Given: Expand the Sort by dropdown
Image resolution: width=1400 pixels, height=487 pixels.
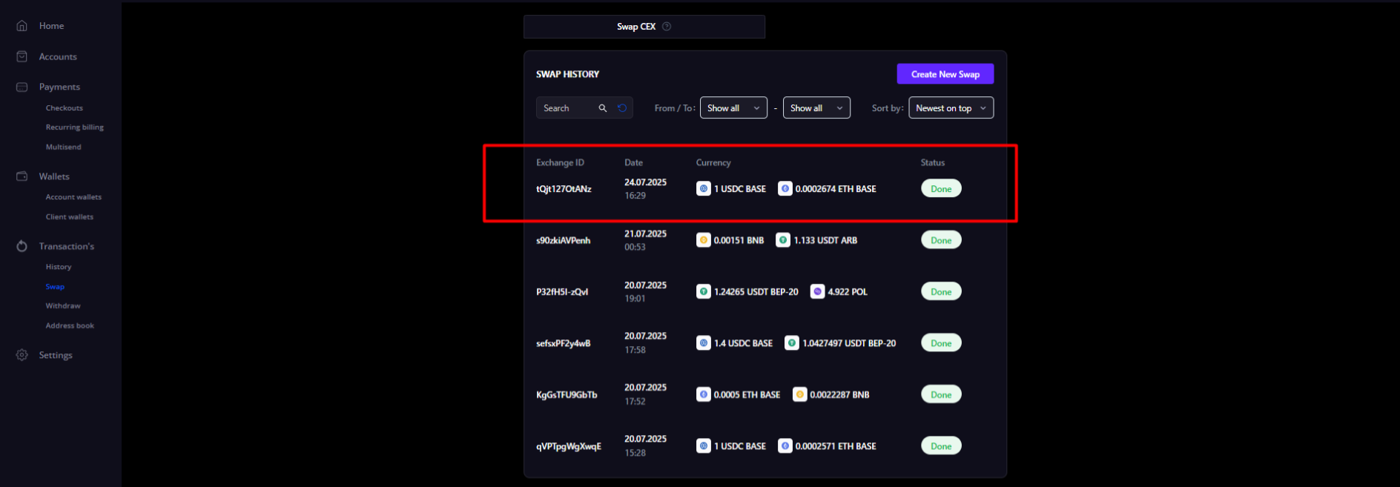Looking at the screenshot, I should point(951,108).
